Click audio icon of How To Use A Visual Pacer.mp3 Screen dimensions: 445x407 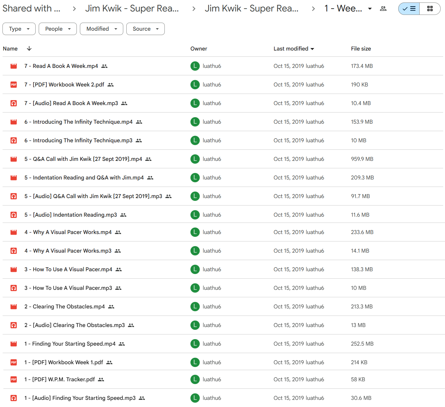click(x=14, y=288)
